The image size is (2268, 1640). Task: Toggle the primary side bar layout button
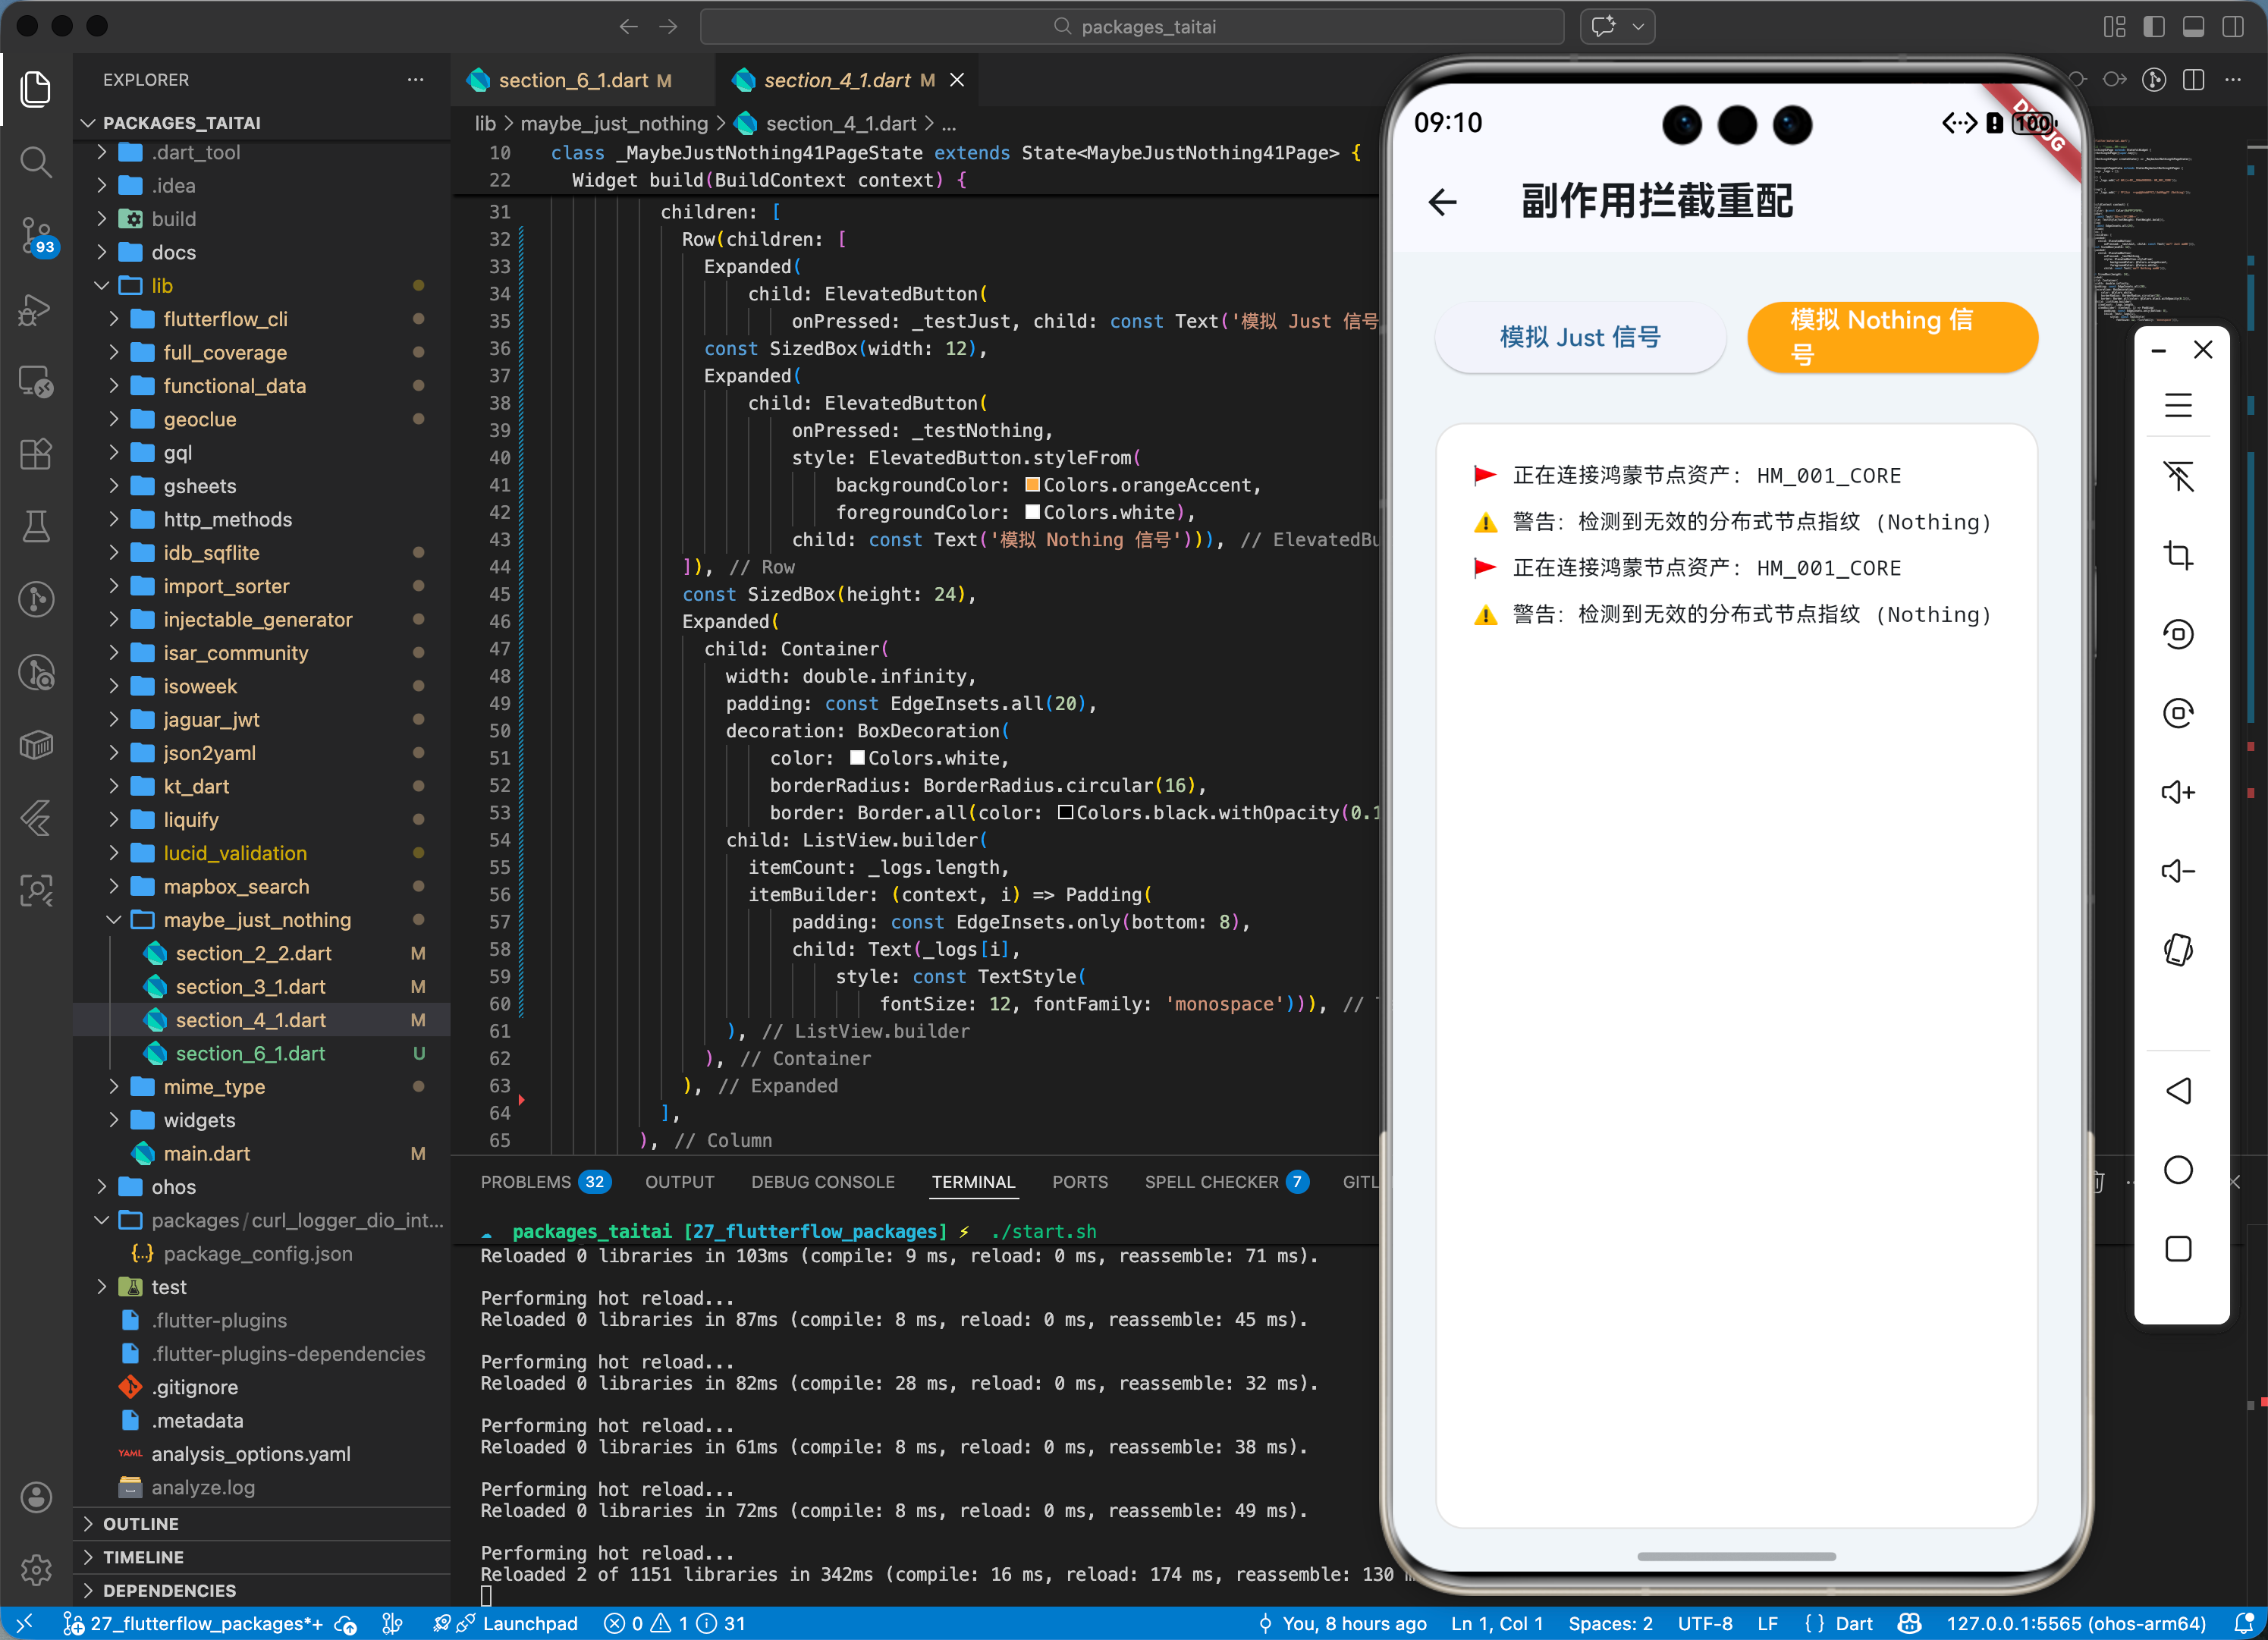(x=2153, y=27)
